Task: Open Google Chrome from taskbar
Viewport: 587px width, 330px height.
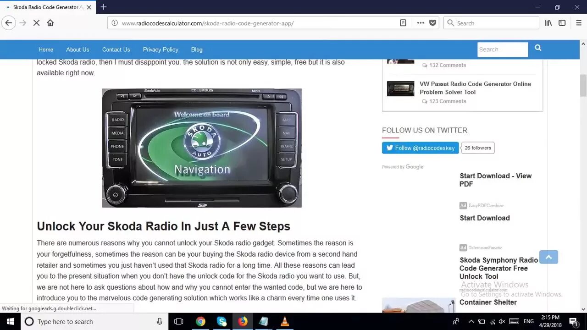Action: (x=200, y=321)
